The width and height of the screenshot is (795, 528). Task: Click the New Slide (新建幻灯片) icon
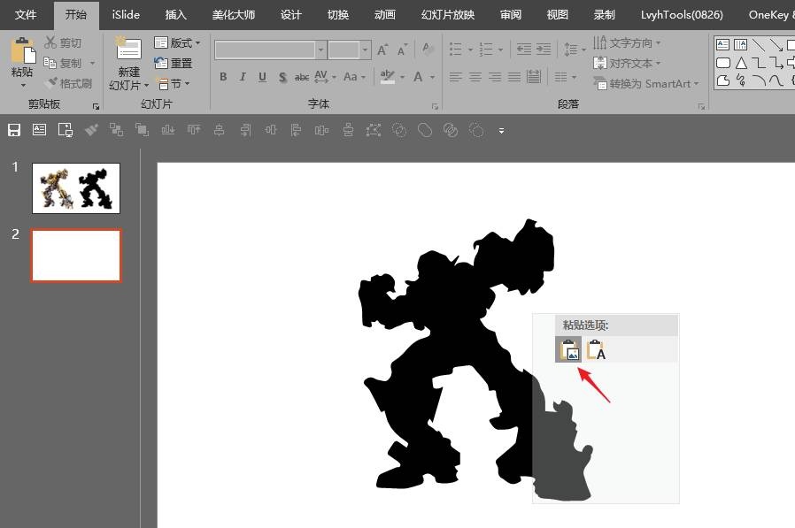[128, 48]
